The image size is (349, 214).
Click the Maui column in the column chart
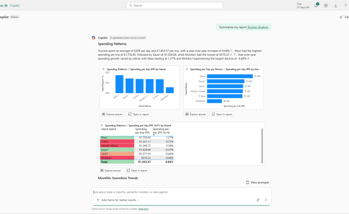pyautogui.click(x=119, y=84)
